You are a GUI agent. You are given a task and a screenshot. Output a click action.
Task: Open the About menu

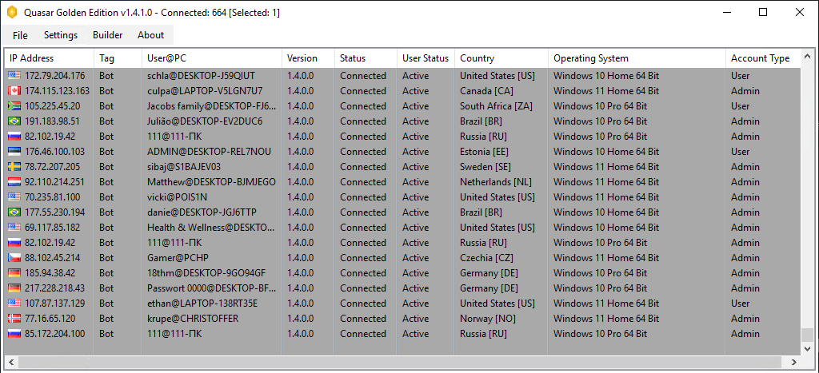151,35
